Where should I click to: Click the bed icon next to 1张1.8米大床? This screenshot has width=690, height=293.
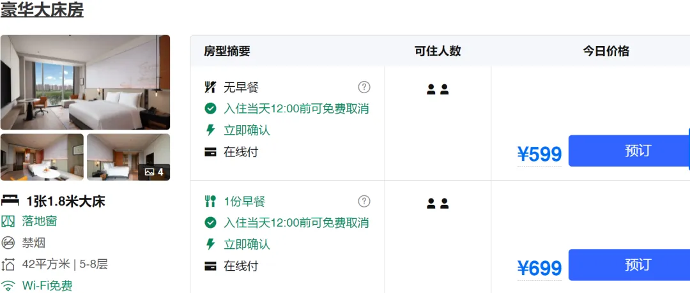10,201
